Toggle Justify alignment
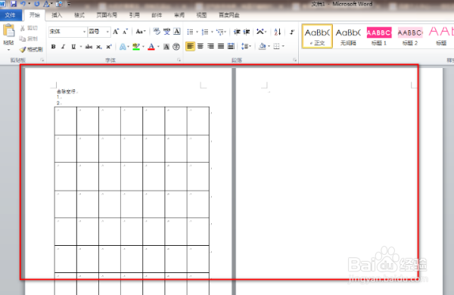Screen dimensions: 454x295 pyautogui.click(x=221, y=46)
